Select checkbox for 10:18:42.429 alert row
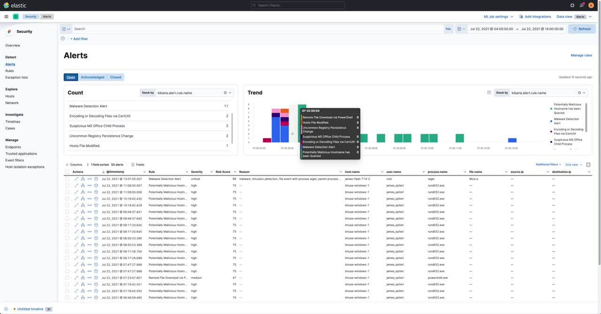601x314 pixels. (67, 205)
